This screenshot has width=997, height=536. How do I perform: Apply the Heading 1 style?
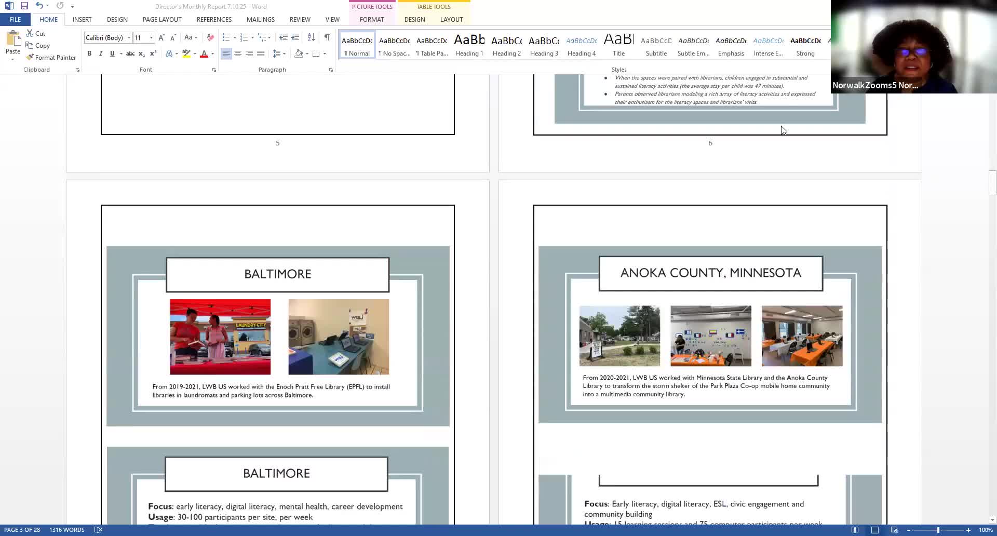tap(469, 46)
